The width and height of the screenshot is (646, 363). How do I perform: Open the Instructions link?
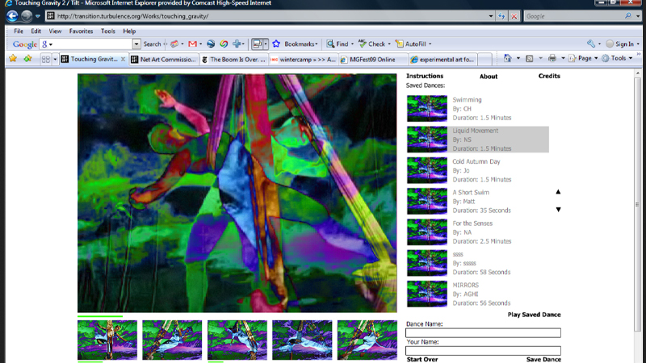point(425,76)
